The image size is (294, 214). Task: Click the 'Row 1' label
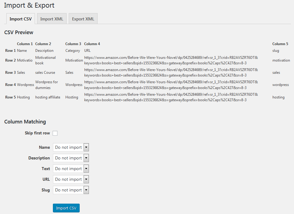click(x=11, y=51)
